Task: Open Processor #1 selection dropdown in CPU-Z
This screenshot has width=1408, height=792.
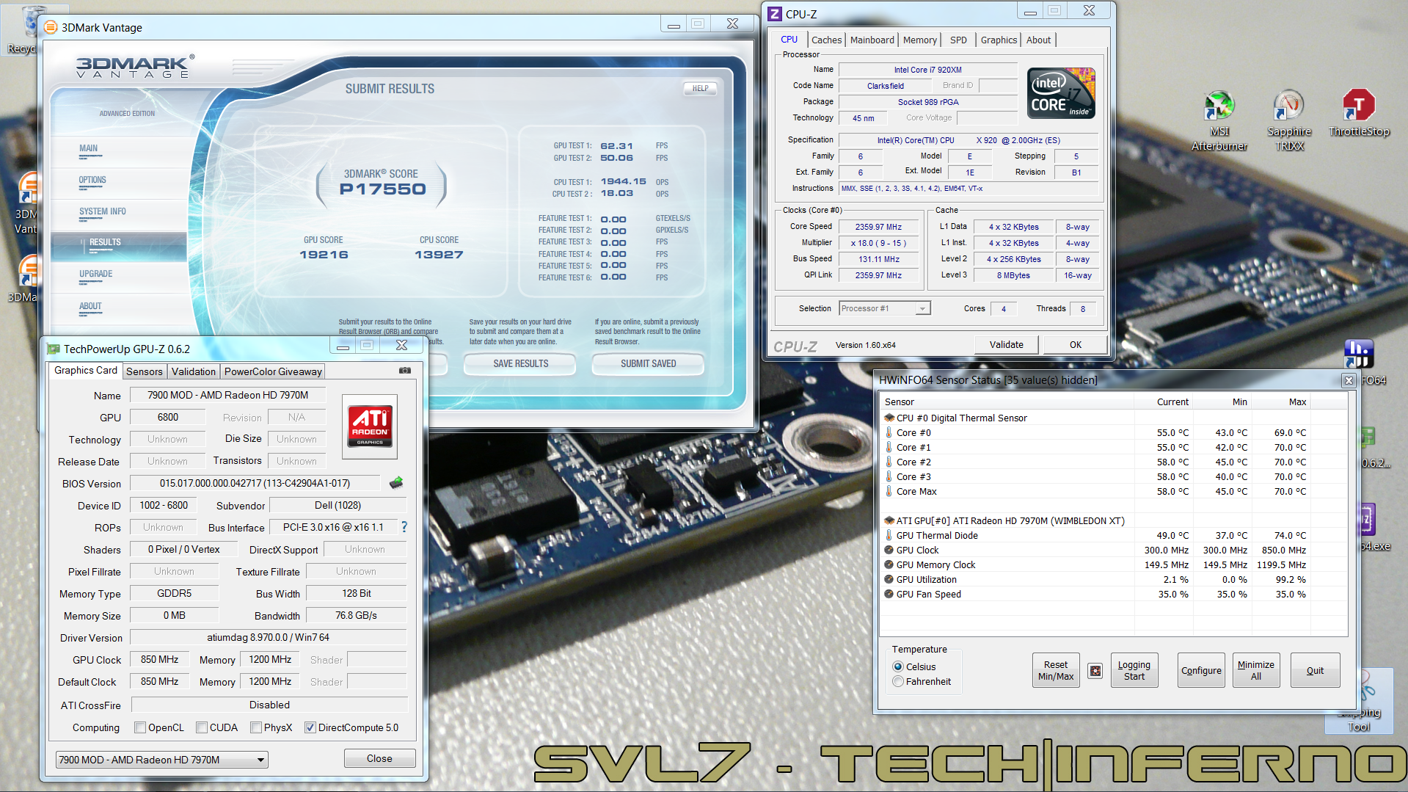Action: point(885,308)
